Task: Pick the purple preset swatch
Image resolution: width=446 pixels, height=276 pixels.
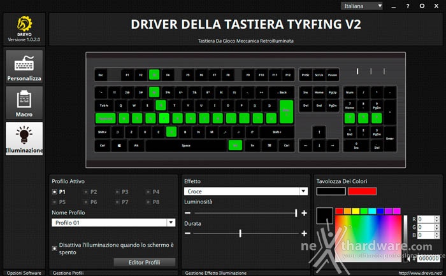Action: click(x=389, y=211)
